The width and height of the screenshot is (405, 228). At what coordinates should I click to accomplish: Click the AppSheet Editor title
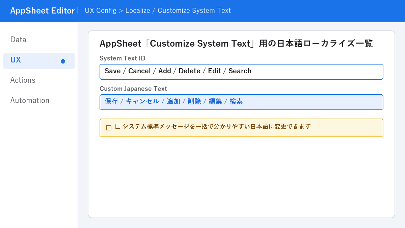click(x=42, y=11)
